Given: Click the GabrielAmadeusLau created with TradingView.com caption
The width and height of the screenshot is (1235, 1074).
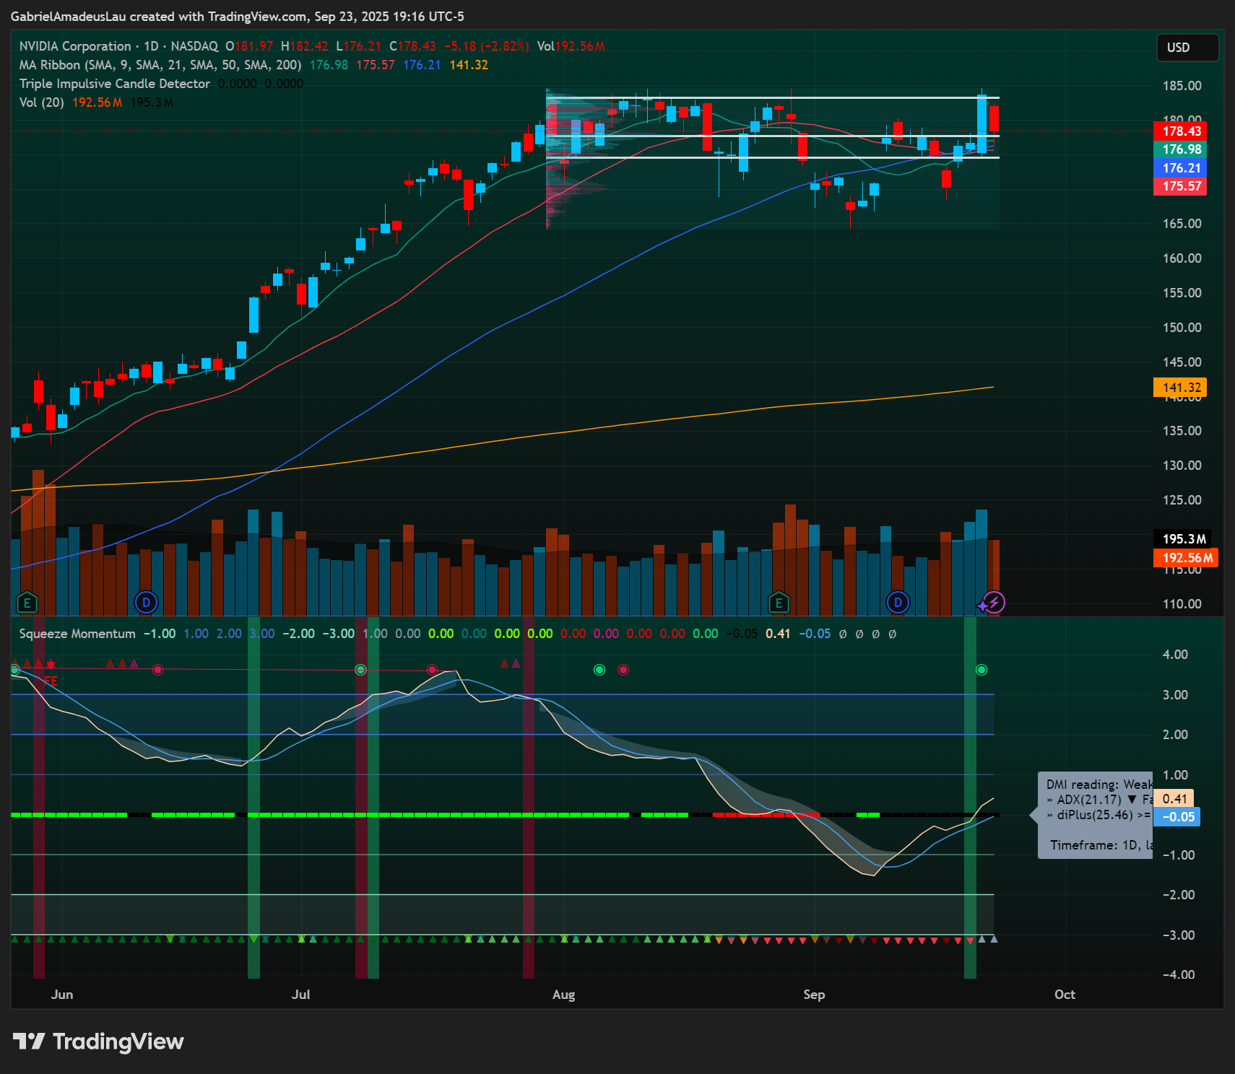Looking at the screenshot, I should click(x=238, y=17).
